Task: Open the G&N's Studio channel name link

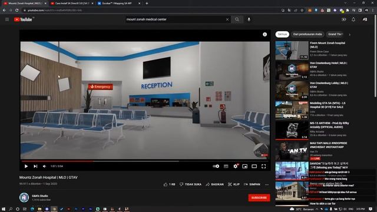Action: (x=40, y=196)
